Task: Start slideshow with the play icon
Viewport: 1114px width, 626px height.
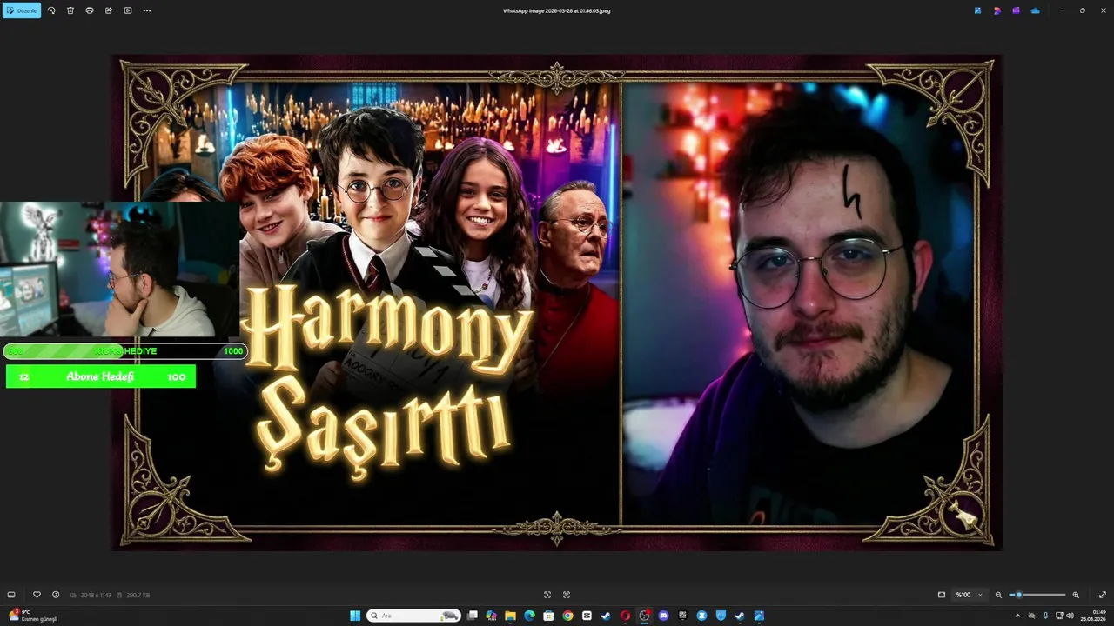Action: point(128,10)
